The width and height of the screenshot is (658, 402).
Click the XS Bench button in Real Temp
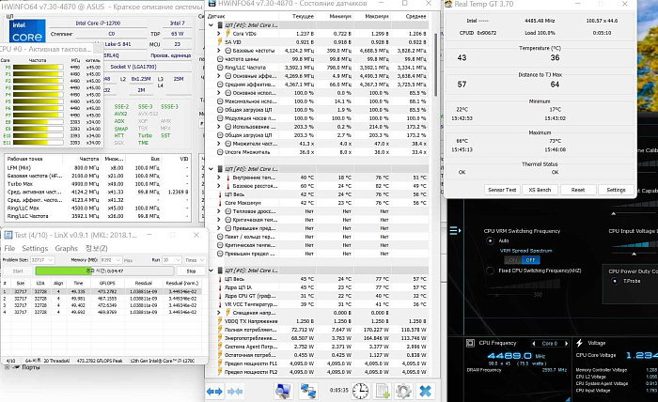pos(540,190)
